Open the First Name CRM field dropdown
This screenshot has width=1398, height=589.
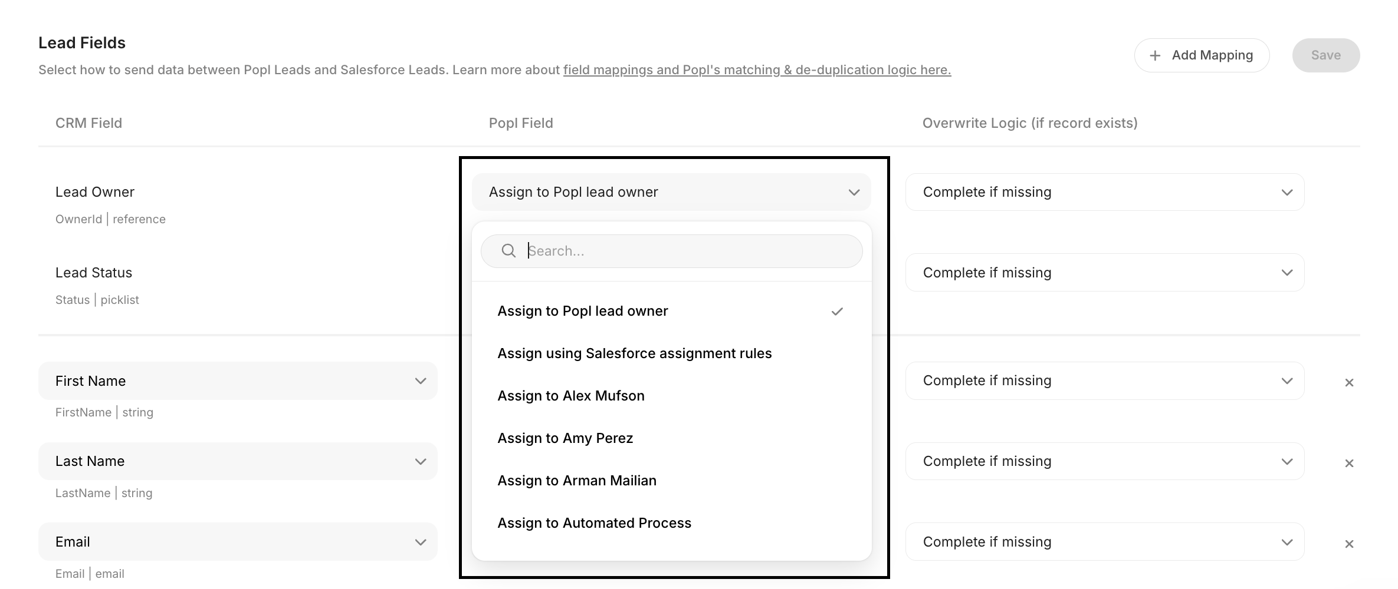coord(238,381)
